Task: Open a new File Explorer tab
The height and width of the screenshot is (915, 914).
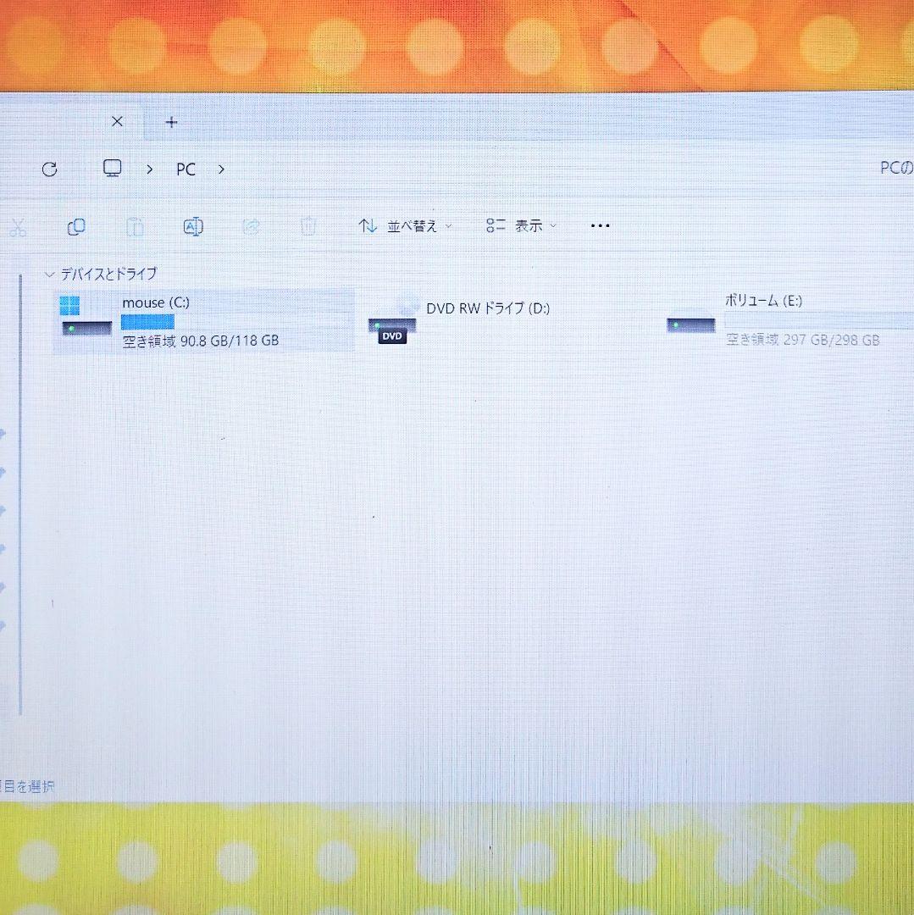Action: point(171,122)
